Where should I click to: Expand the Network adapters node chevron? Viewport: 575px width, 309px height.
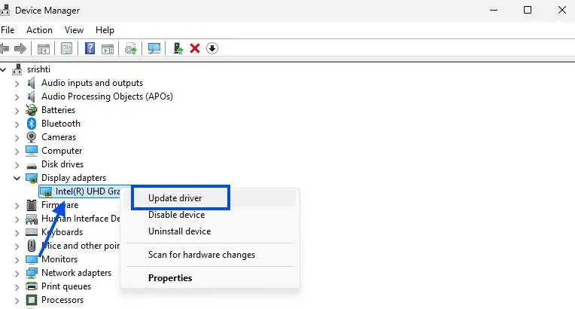(x=17, y=274)
